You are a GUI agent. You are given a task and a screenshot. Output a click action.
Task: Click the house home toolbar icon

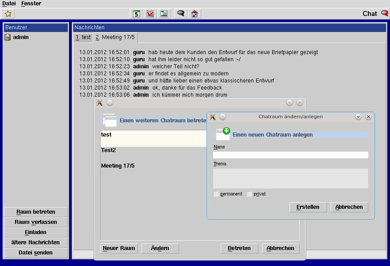(195, 14)
